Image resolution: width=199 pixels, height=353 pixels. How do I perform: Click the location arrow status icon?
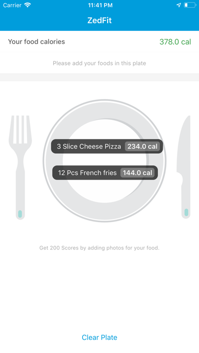(179, 5)
